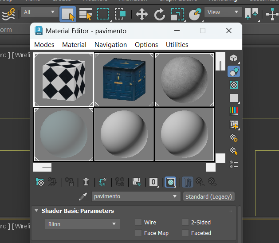Image resolution: width=279 pixels, height=243 pixels.
Task: Enable the Wire checkbox
Action: [138, 223]
